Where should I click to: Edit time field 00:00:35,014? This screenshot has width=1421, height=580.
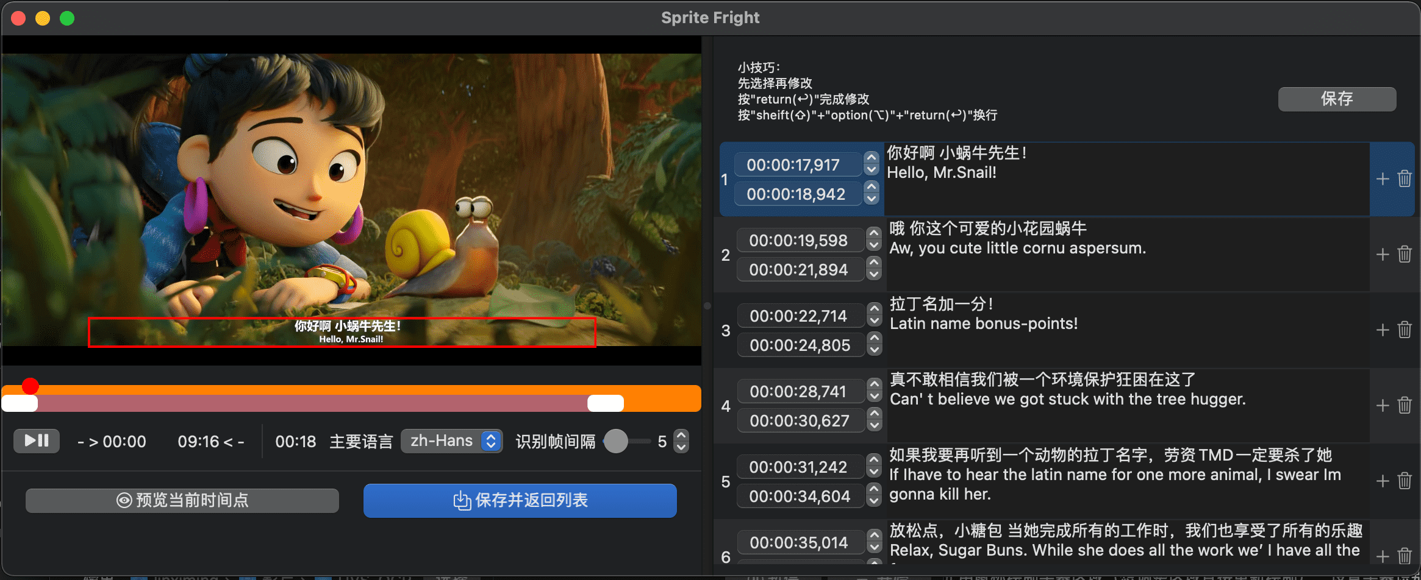[x=801, y=542]
